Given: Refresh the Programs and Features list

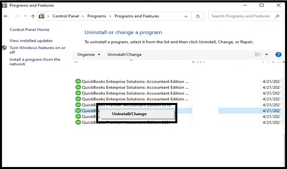Looking at the screenshot, I should coord(198,16).
